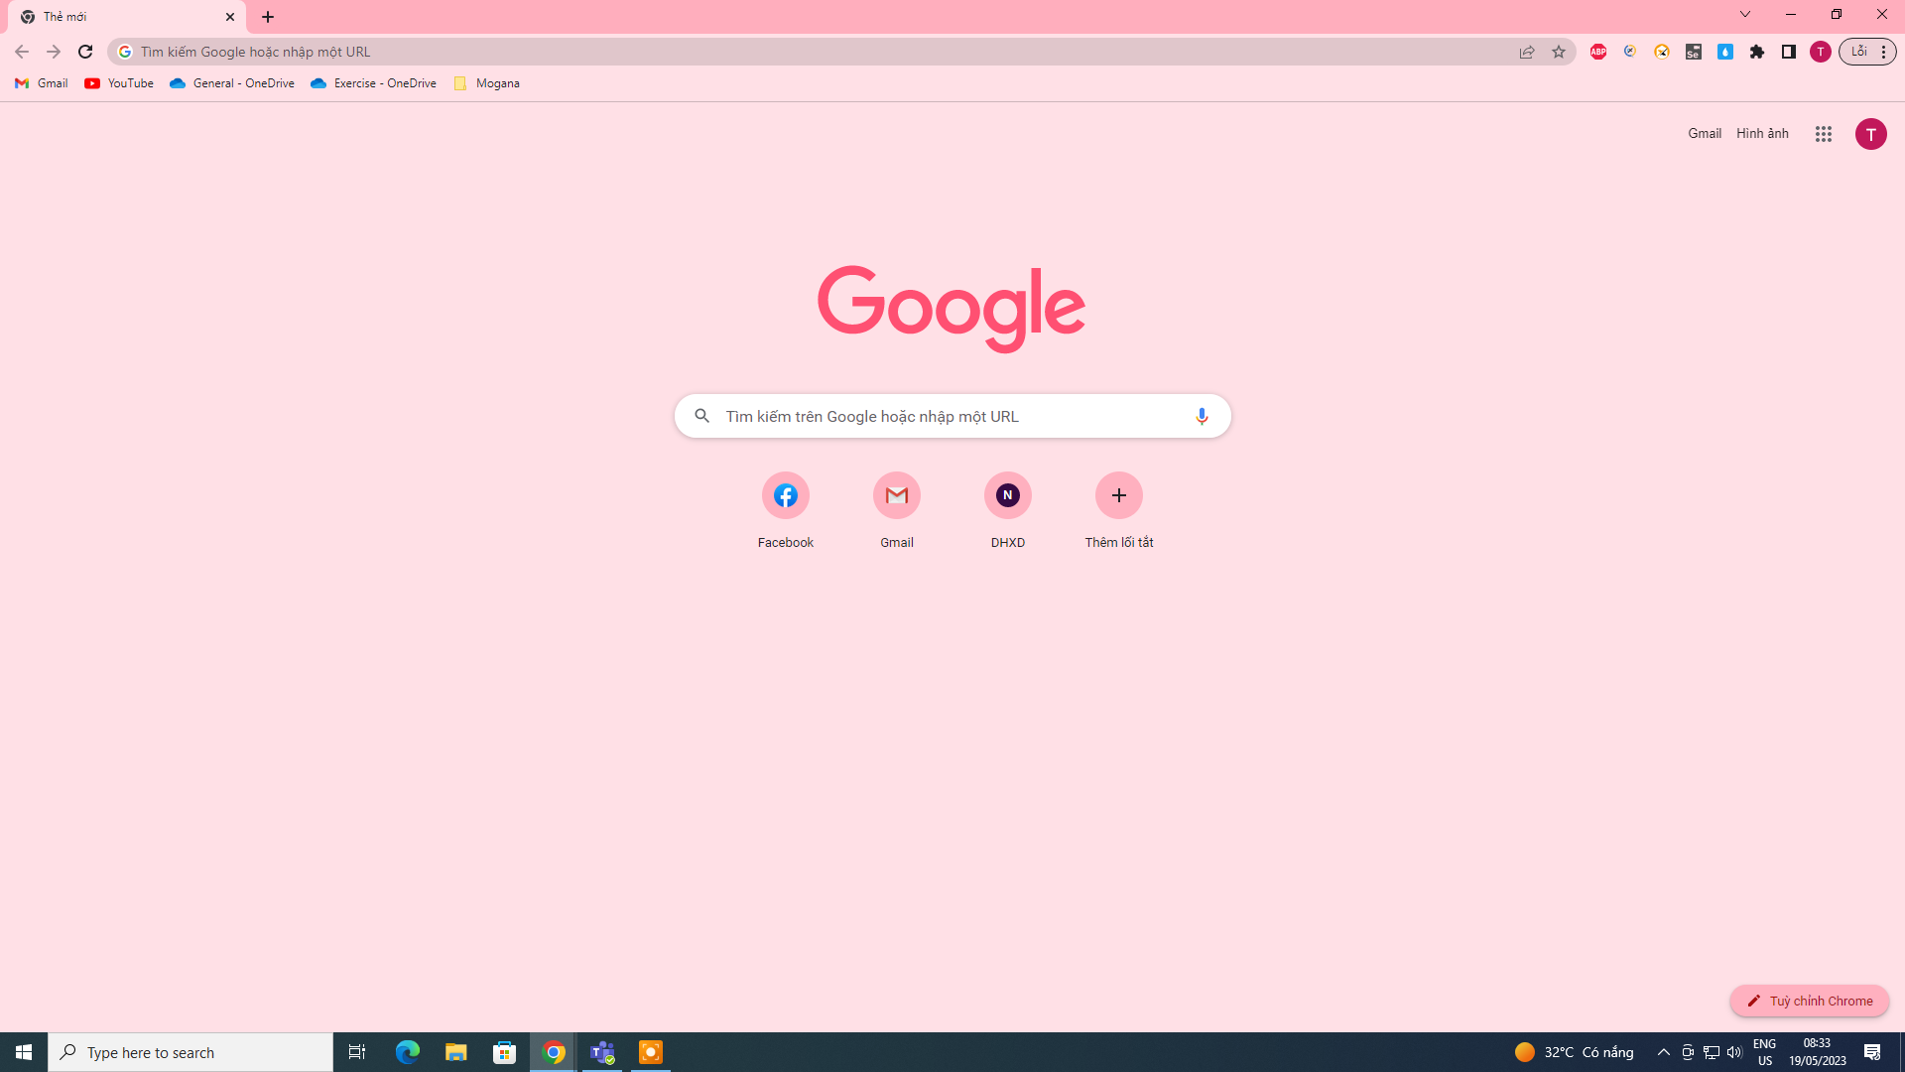Viewport: 1905px width, 1072px height.
Task: Open a new tab with plus button
Action: (x=268, y=17)
